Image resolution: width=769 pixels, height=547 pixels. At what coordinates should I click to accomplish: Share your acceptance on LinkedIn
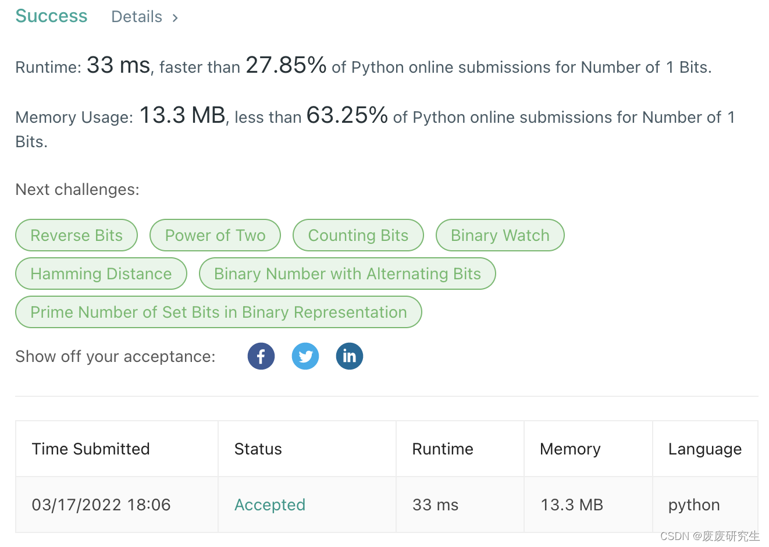point(349,356)
